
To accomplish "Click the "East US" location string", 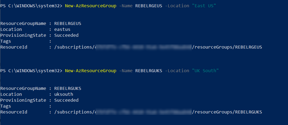I will 204,6.
